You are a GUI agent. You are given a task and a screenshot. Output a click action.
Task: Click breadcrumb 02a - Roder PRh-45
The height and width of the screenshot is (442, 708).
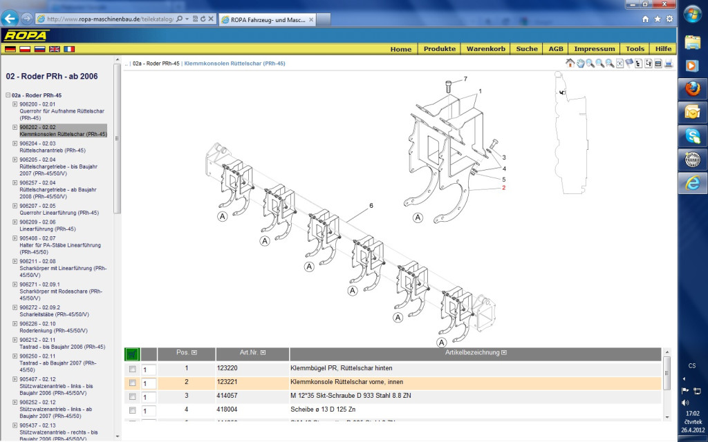[x=156, y=64]
